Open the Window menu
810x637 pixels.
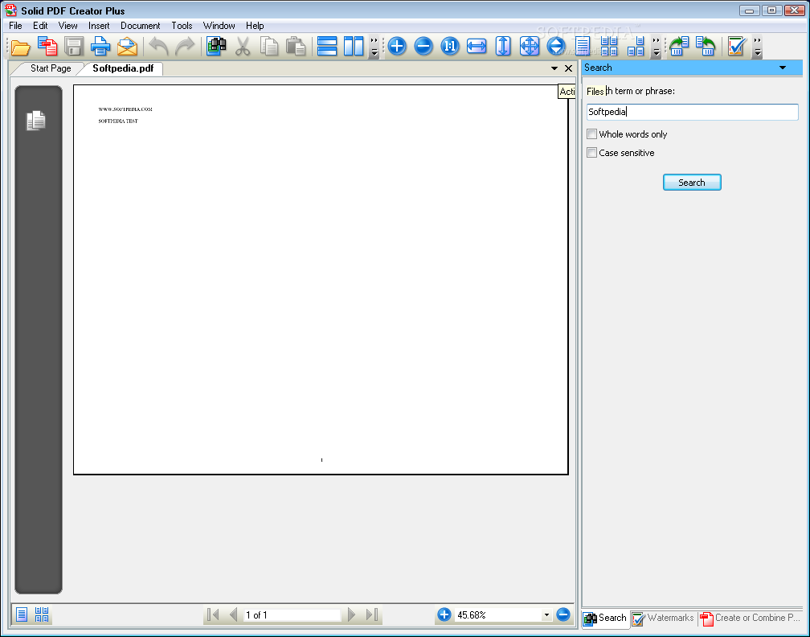pyautogui.click(x=219, y=26)
